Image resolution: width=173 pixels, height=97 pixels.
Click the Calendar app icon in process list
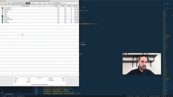pos(2,11)
